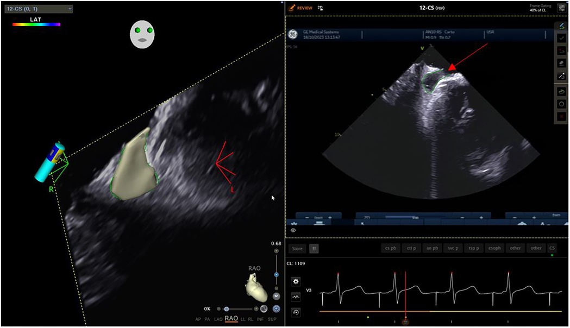Decrease transparency with minus button near 0%
This screenshot has width=570, height=328.
coord(218,309)
